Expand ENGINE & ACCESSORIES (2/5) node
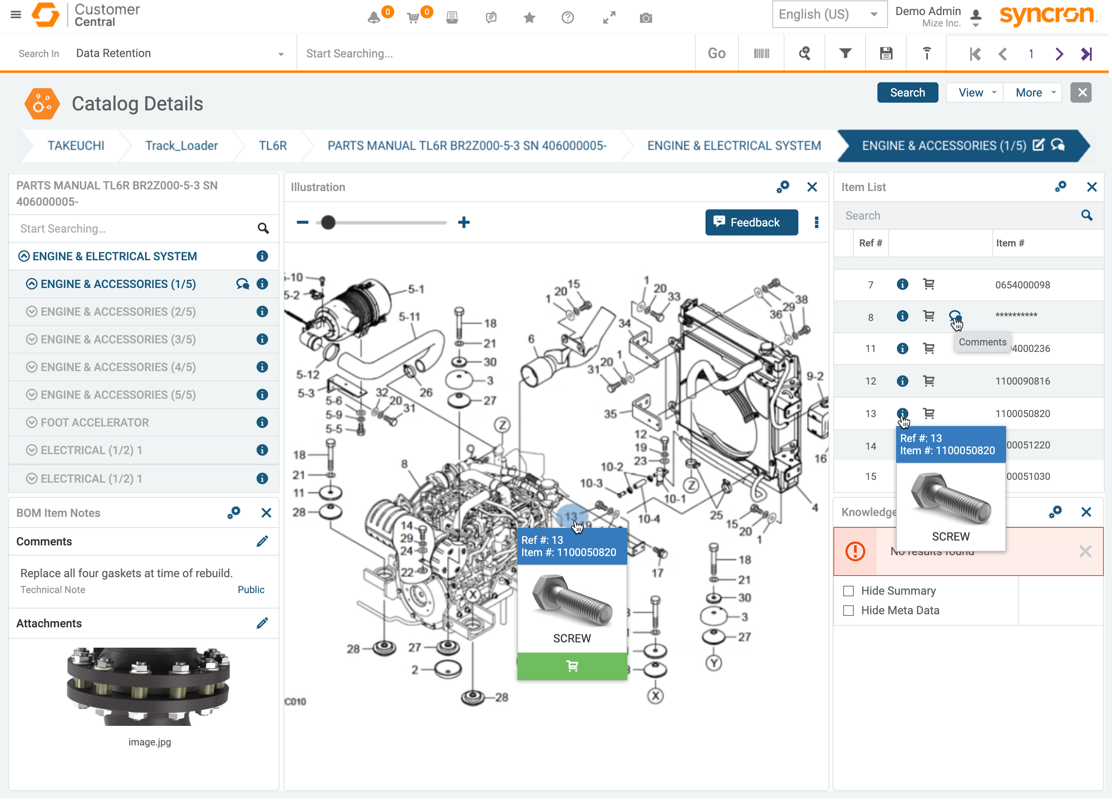 pyautogui.click(x=31, y=312)
